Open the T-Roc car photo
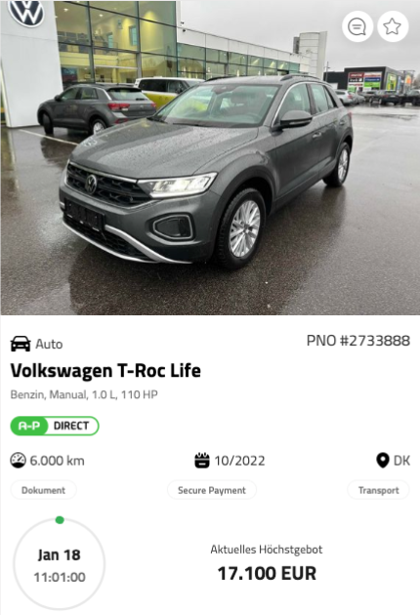Viewport: 420px width, 615px height. (210, 157)
